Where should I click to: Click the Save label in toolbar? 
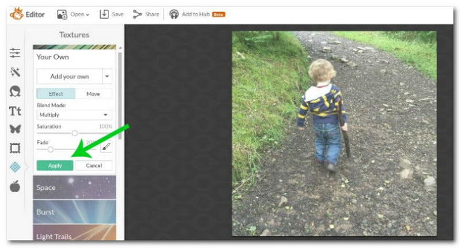(x=118, y=14)
